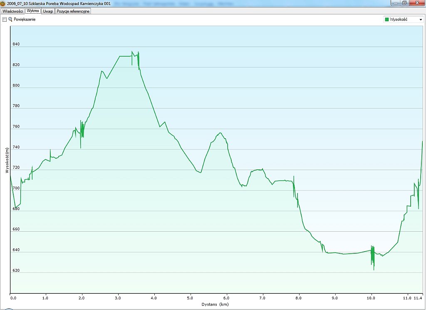The width and height of the screenshot is (426, 310).
Task: Click the application icon in the title bar
Action: (3, 3)
